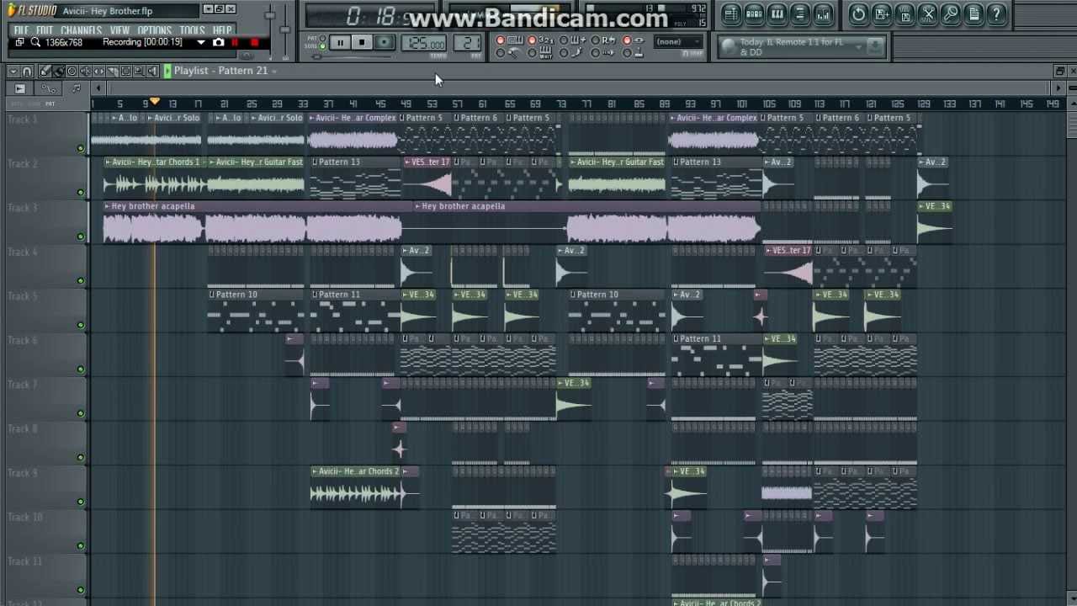Select the Zoom tool in playlist toolbar
This screenshot has width=1077, height=606.
(139, 72)
